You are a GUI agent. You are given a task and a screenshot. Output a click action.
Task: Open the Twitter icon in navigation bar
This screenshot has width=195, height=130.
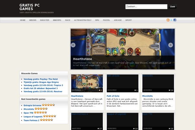tap(171, 20)
